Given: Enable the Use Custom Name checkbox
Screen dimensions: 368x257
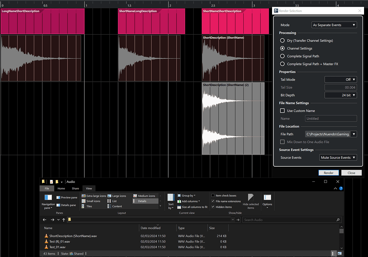Looking at the screenshot, I should (282, 111).
